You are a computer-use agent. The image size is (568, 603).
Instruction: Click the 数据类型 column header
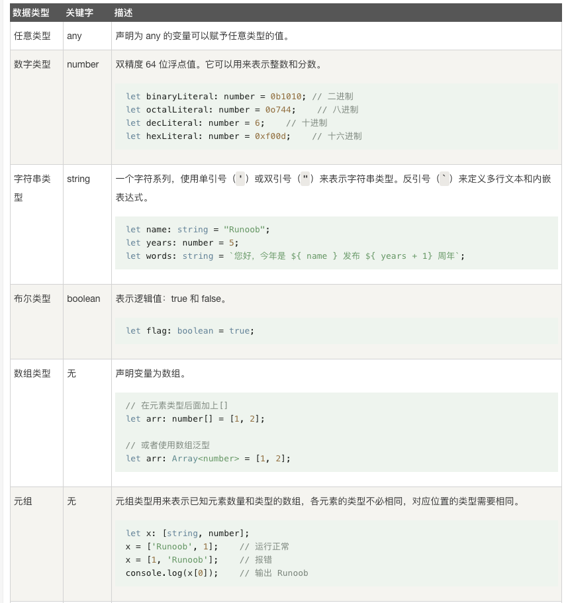32,13
